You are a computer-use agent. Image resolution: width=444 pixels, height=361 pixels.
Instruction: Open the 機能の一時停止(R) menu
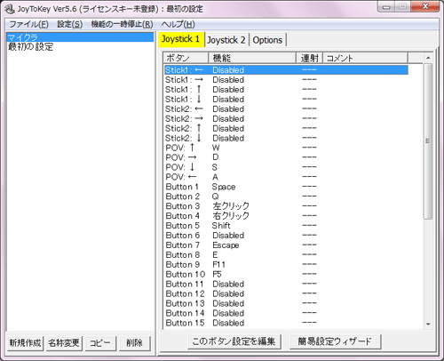[x=122, y=24]
